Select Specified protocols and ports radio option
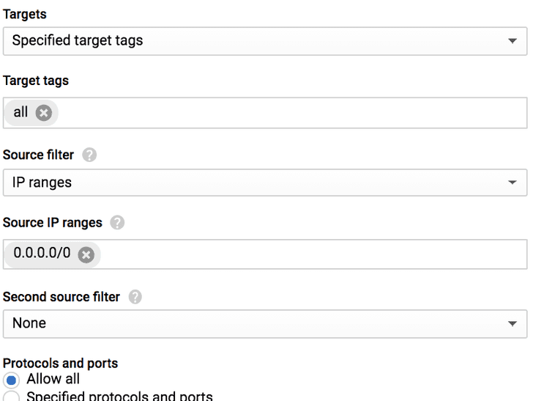 [12, 397]
